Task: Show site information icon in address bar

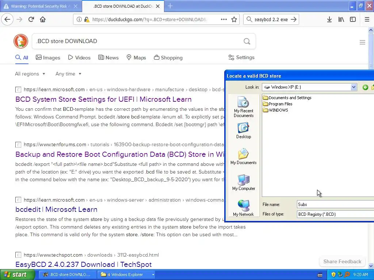Action: pyautogui.click(x=79, y=20)
